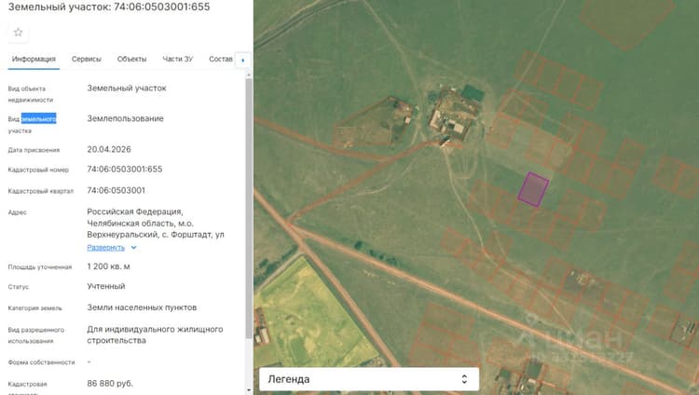
Task: Click the highlighted word земельного
Action: point(38,118)
